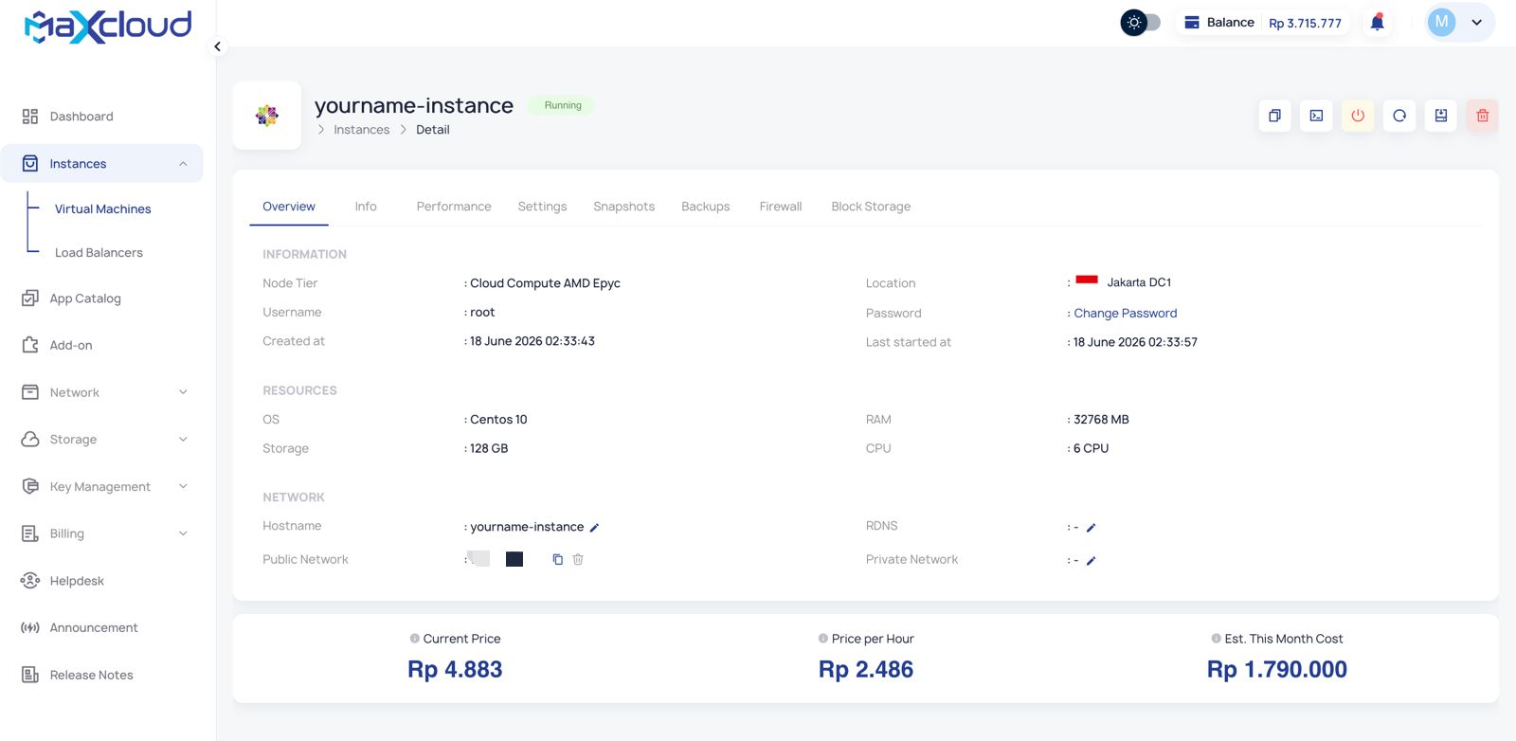Click the Rp 2.486 hourly price
1516x741 pixels.
click(866, 670)
